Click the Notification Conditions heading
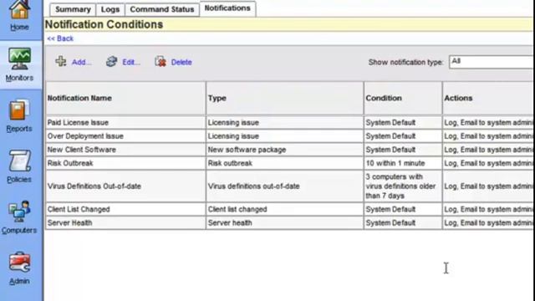 [104, 24]
